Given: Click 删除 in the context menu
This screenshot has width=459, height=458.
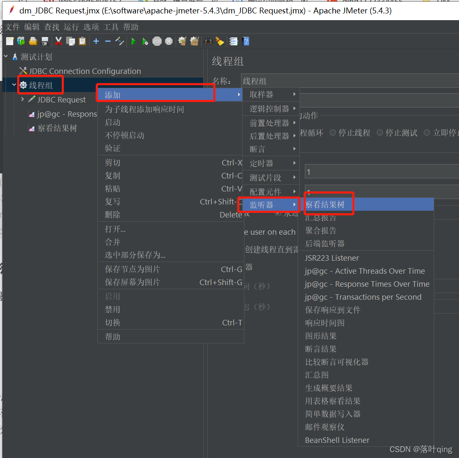Looking at the screenshot, I should pyautogui.click(x=170, y=215).
